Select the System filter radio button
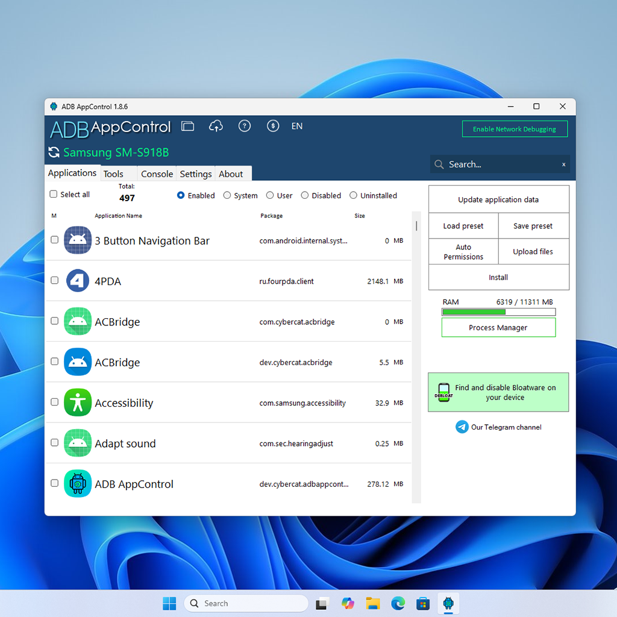 click(x=227, y=195)
